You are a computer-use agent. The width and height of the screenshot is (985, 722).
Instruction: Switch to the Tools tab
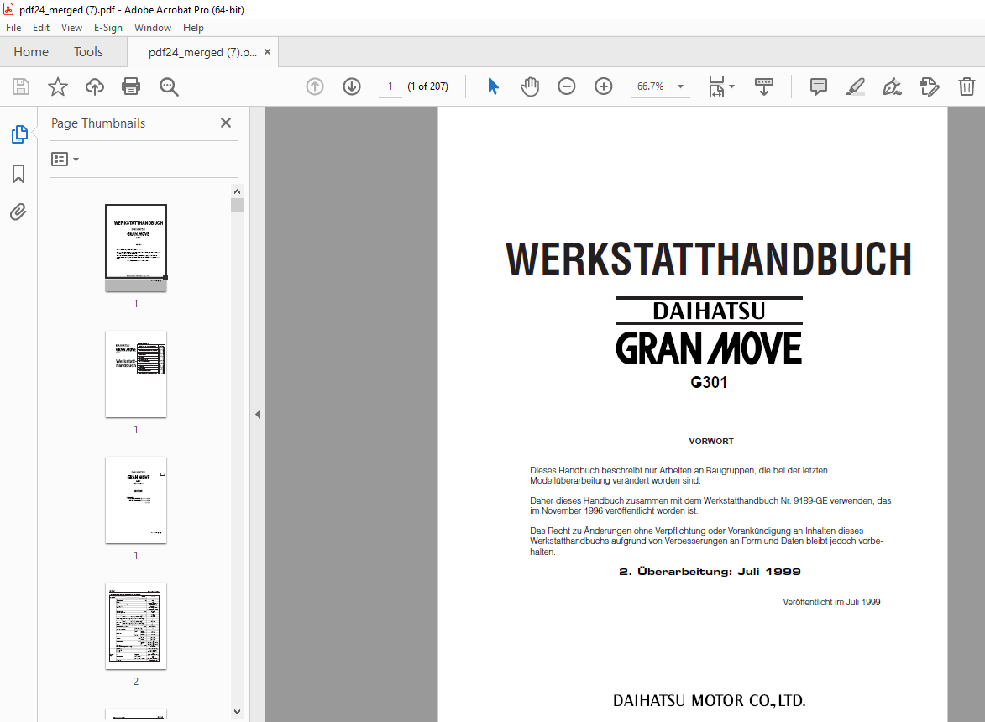(88, 52)
